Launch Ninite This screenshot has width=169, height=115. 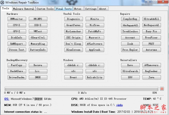95,19
